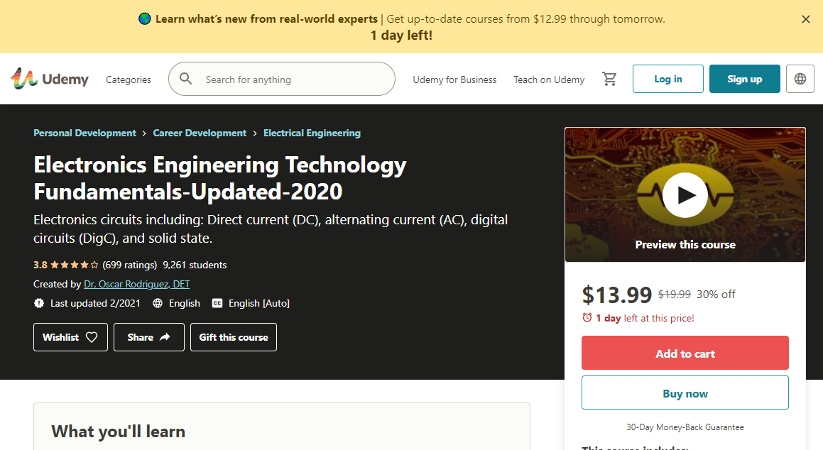This screenshot has width=823, height=450.
Task: Open the Categories menu
Action: tap(129, 79)
